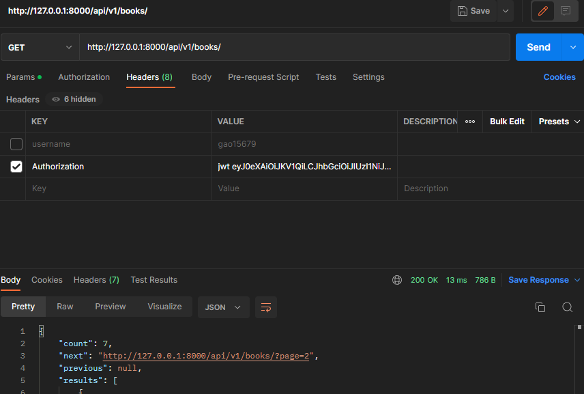Viewport: 584px width, 394px height.
Task: Copy response with the copy icon
Action: point(540,307)
